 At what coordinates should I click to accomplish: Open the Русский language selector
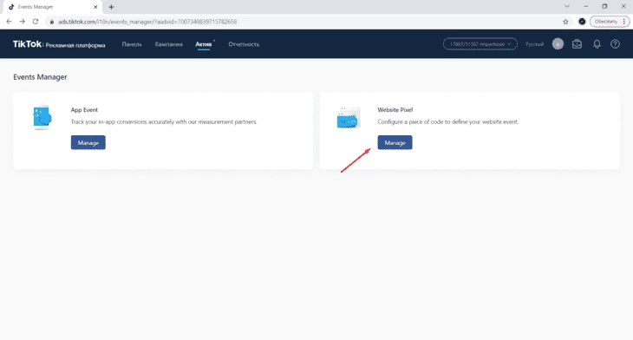click(x=534, y=44)
